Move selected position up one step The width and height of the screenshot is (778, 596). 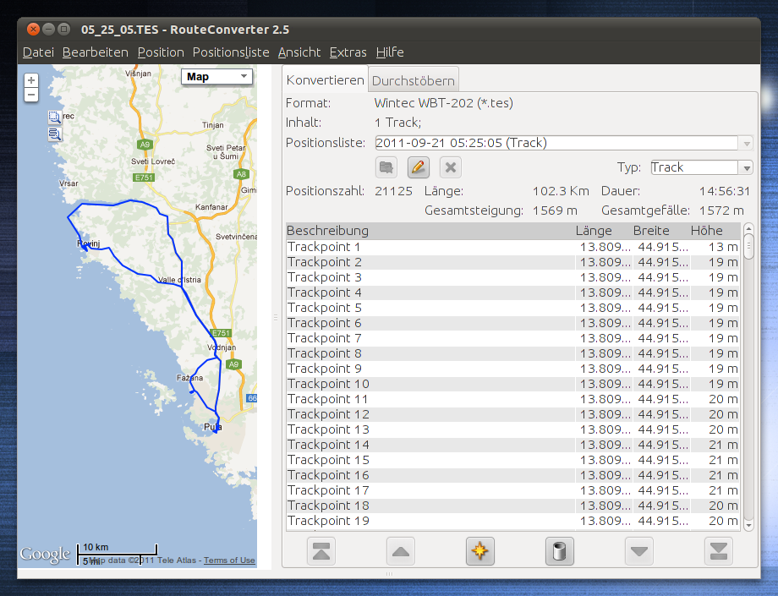point(402,552)
